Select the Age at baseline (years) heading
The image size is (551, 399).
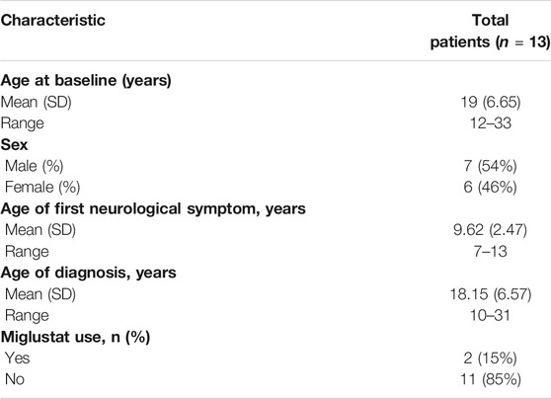tap(86, 81)
